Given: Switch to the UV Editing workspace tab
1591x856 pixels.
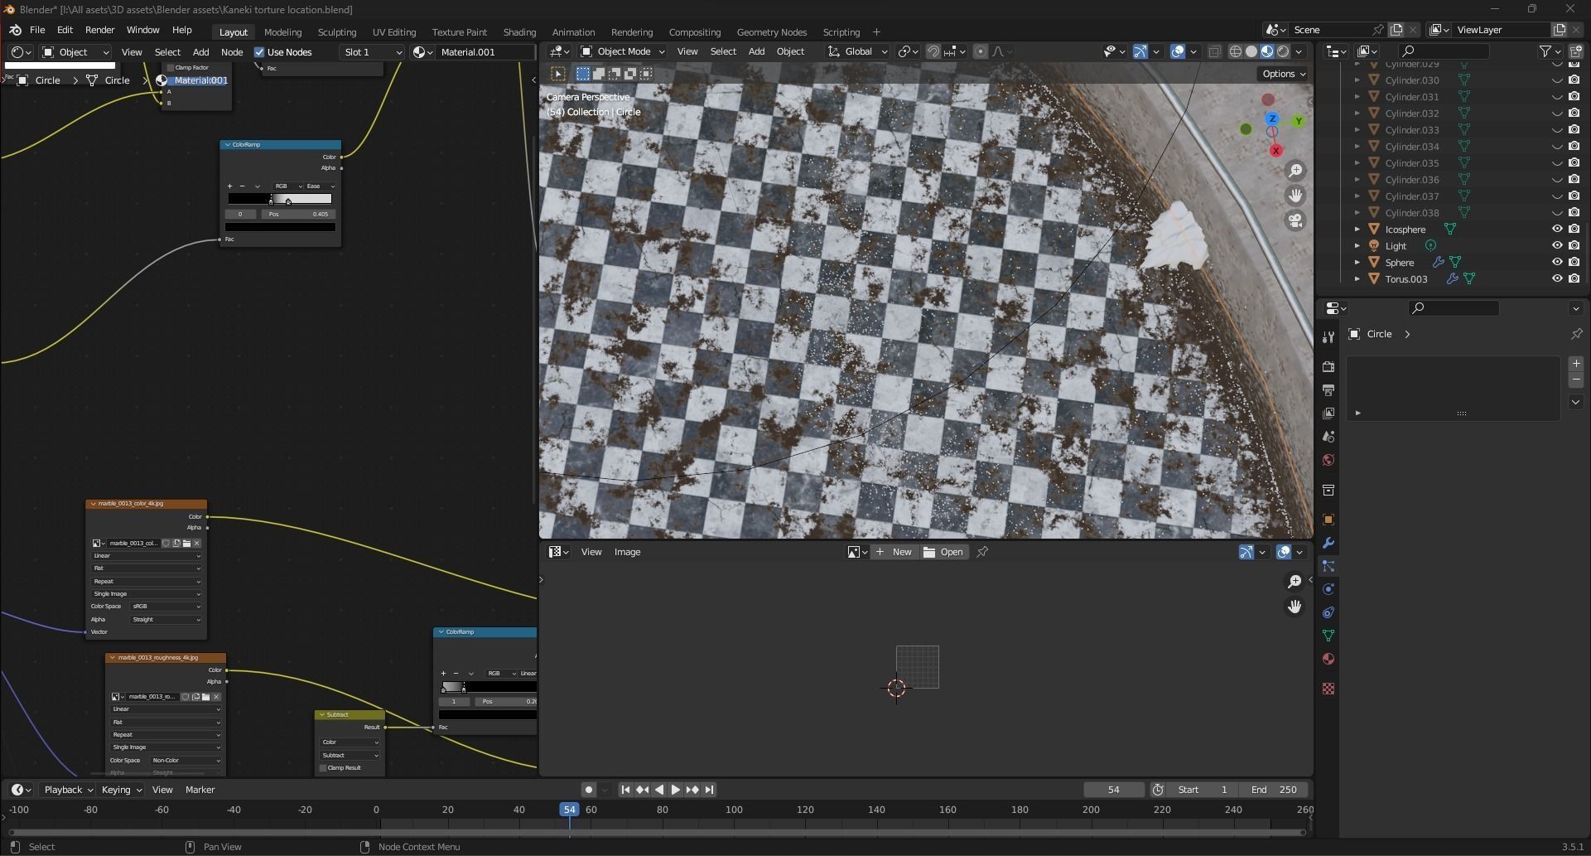Looking at the screenshot, I should (x=393, y=32).
